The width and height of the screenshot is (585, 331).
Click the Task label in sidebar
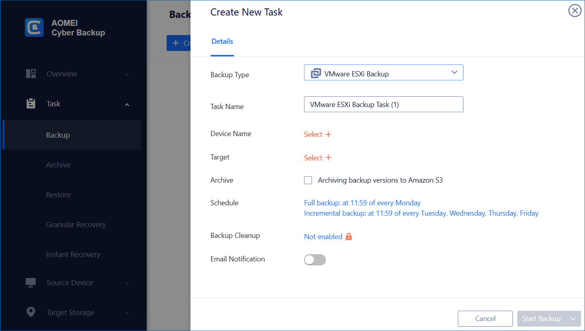click(x=53, y=104)
